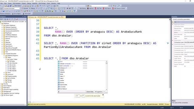The image size is (194, 109).
Task: Select the Integration Services Catalogs node
Action: pyautogui.click(x=11, y=93)
